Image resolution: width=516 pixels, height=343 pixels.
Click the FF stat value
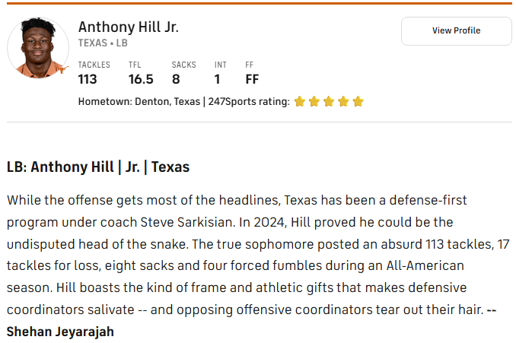tap(252, 79)
